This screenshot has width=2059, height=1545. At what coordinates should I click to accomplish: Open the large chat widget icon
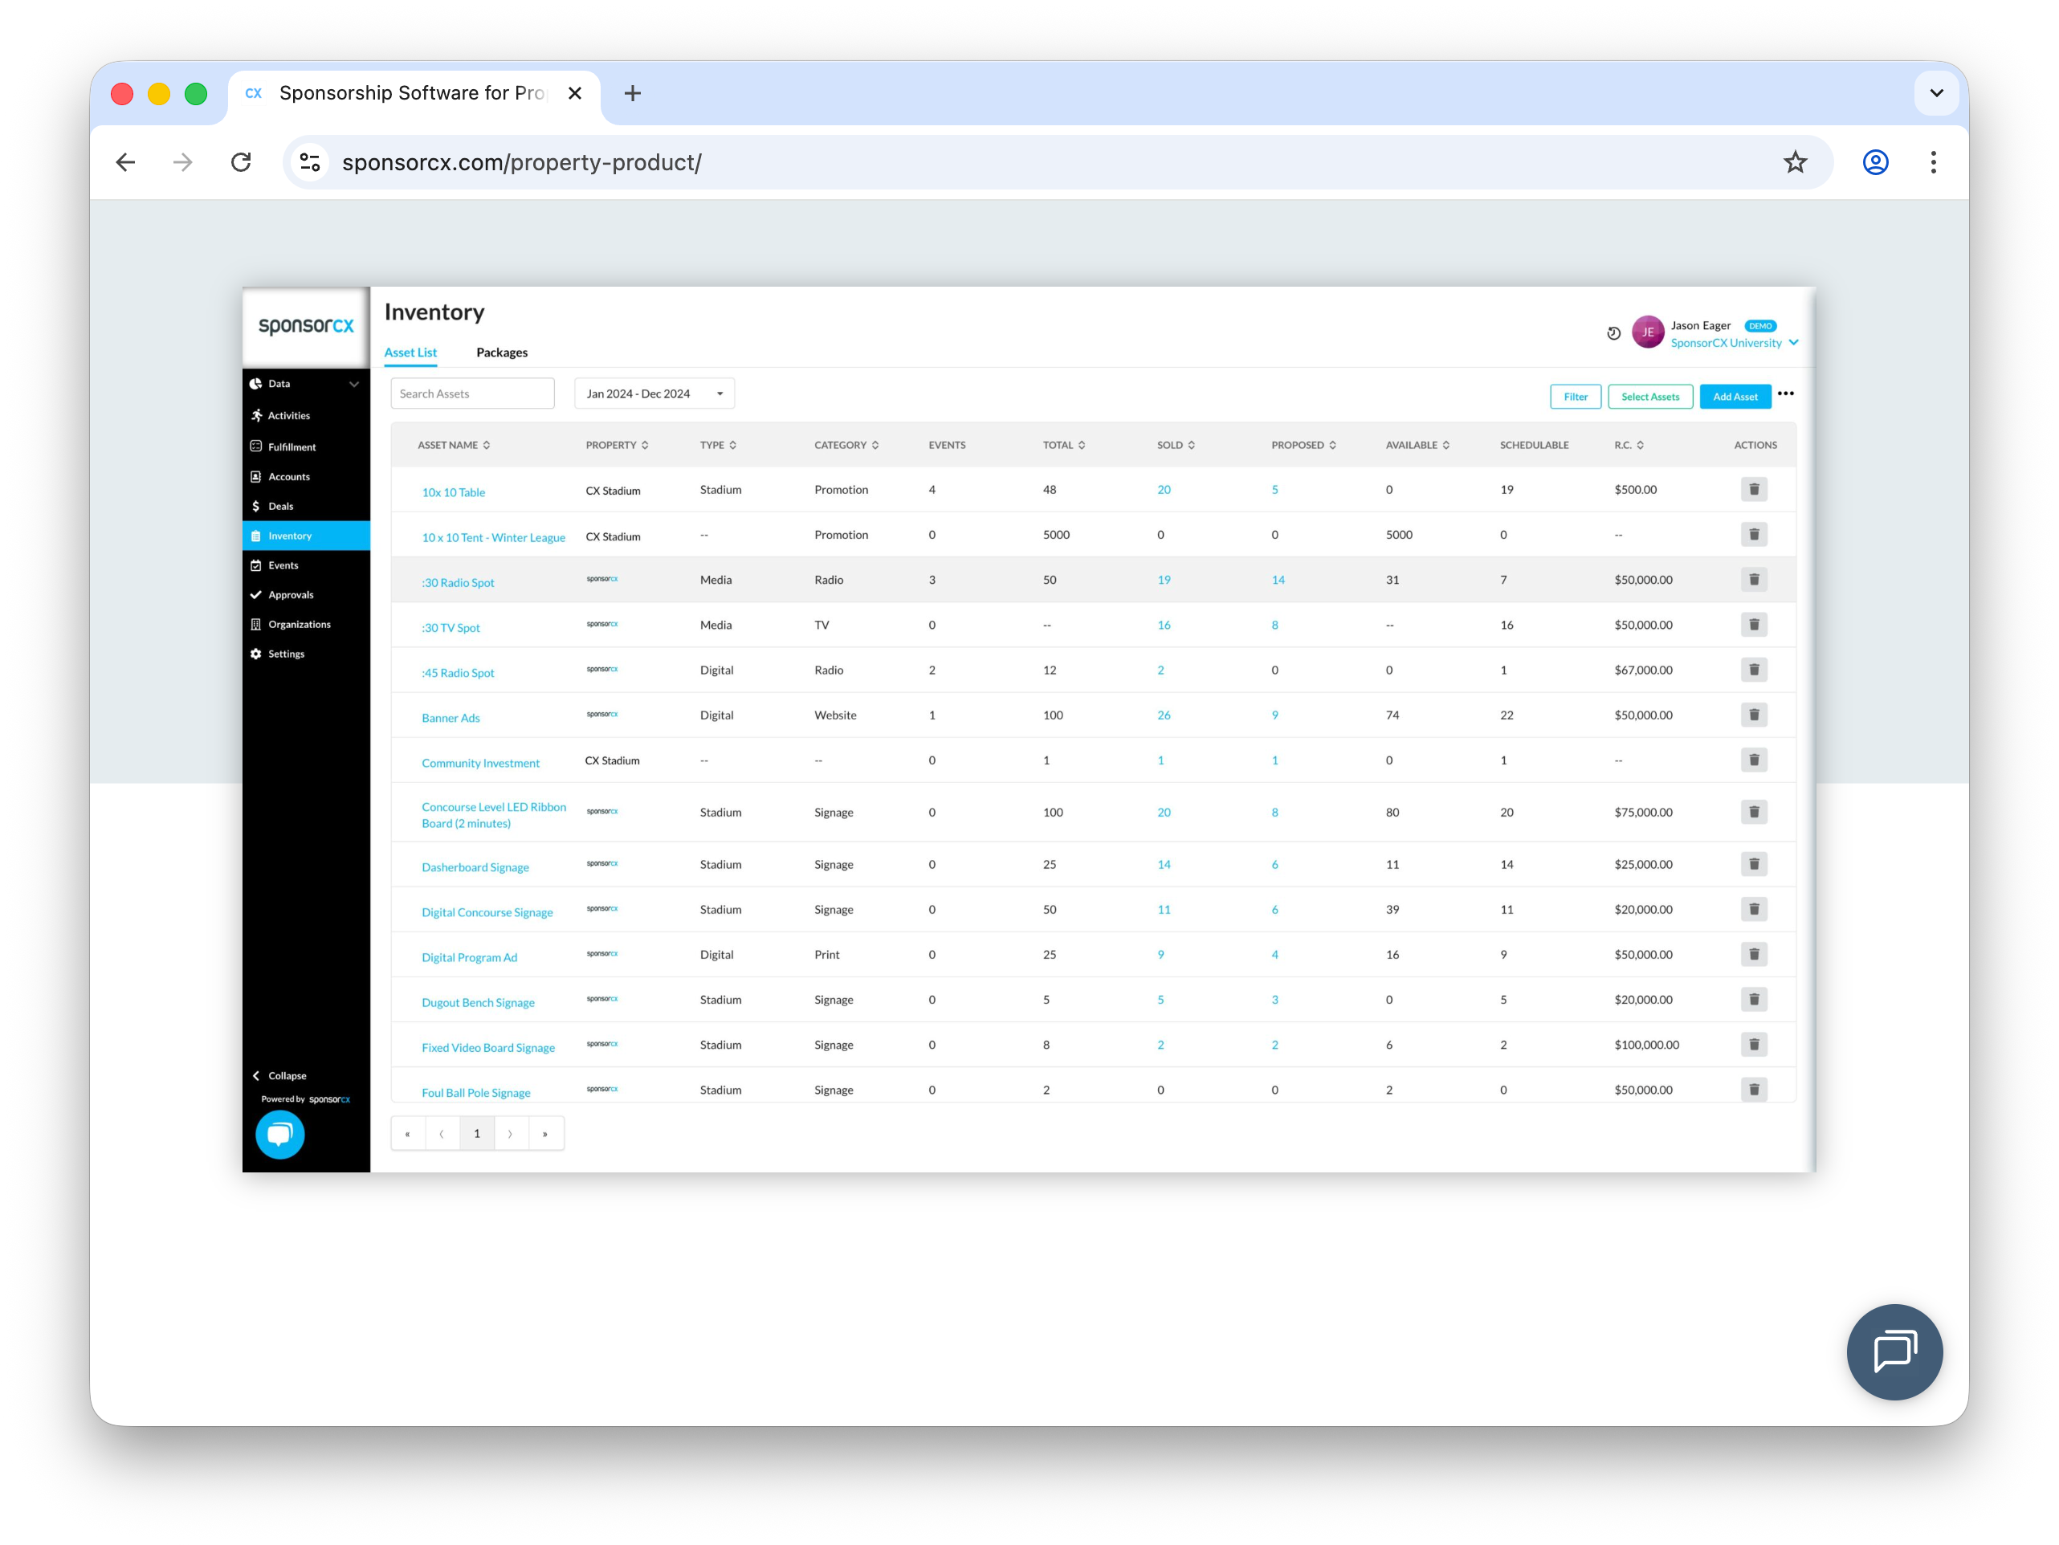point(1894,1351)
